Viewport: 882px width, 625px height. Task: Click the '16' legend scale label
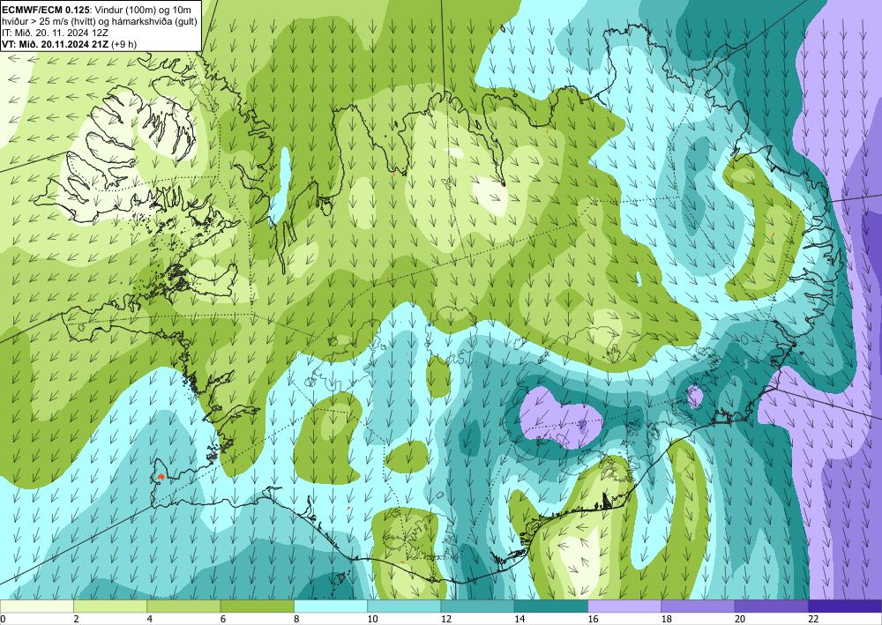pos(593,619)
